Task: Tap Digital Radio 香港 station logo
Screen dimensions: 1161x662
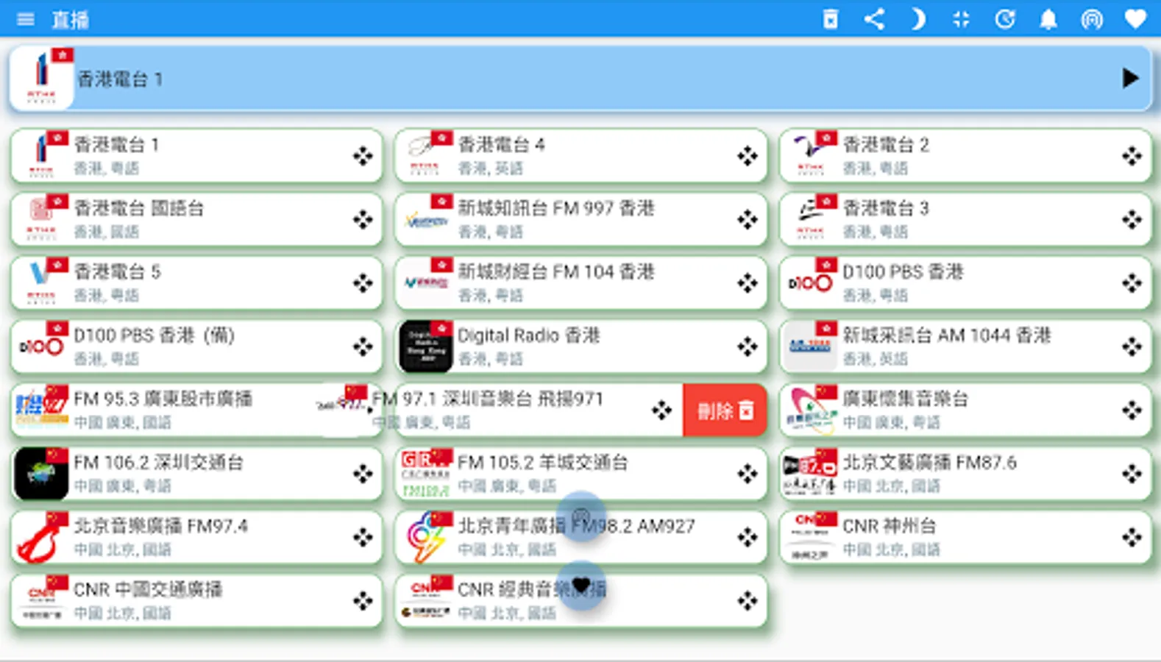Action: (425, 346)
